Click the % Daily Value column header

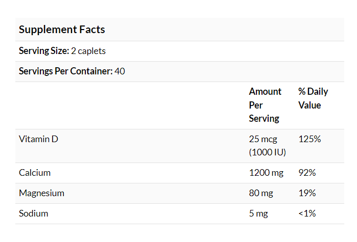pyautogui.click(x=313, y=98)
